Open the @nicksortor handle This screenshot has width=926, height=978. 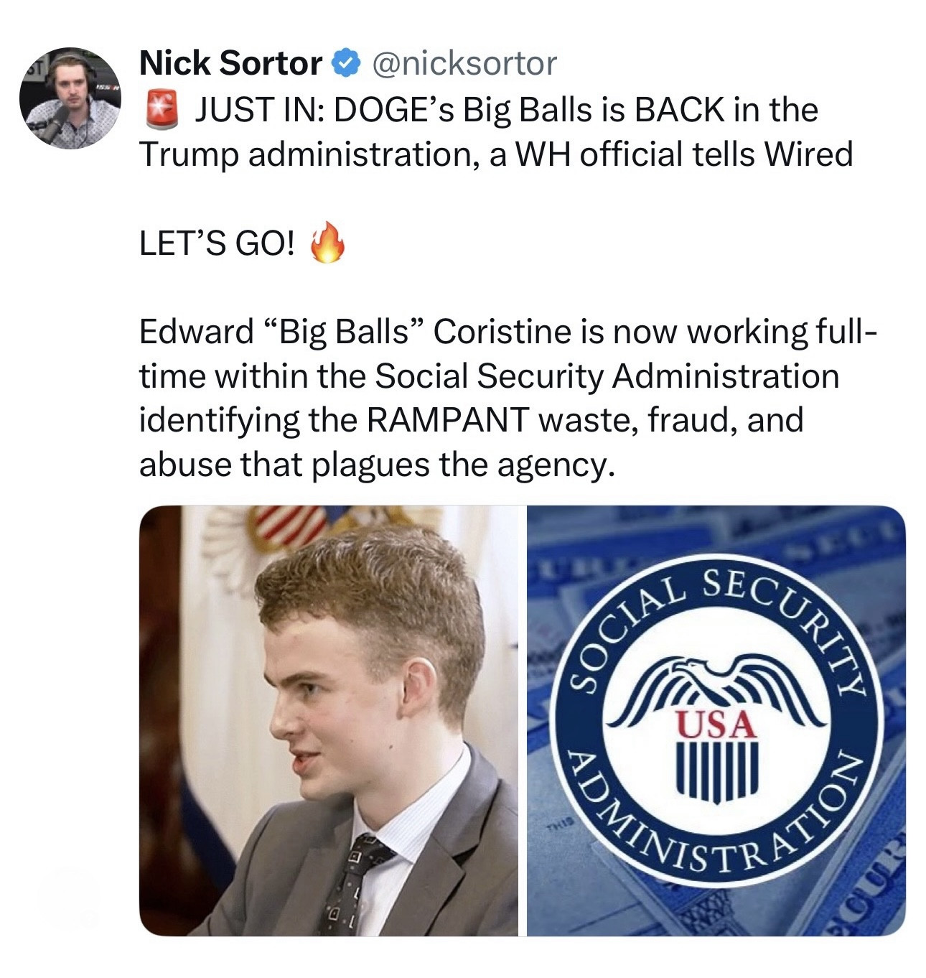(x=462, y=64)
